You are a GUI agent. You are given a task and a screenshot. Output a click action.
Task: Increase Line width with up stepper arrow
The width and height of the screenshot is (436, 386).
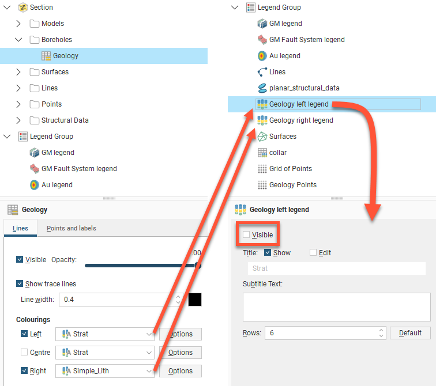point(178,297)
